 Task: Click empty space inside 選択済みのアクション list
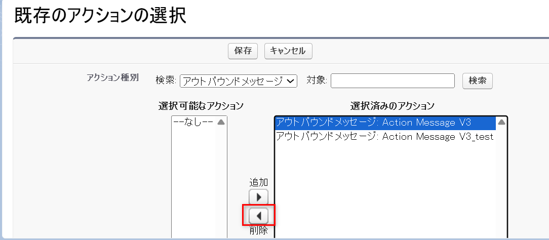click(x=385, y=187)
